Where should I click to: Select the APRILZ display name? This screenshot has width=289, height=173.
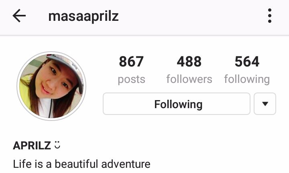coord(32,145)
